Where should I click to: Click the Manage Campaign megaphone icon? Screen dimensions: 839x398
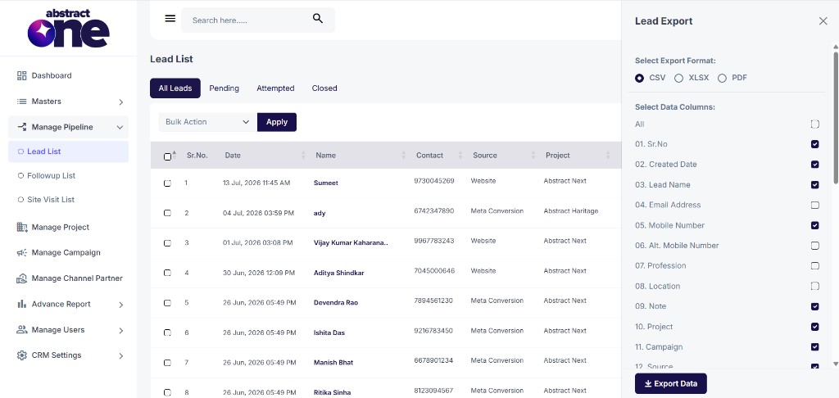click(22, 252)
